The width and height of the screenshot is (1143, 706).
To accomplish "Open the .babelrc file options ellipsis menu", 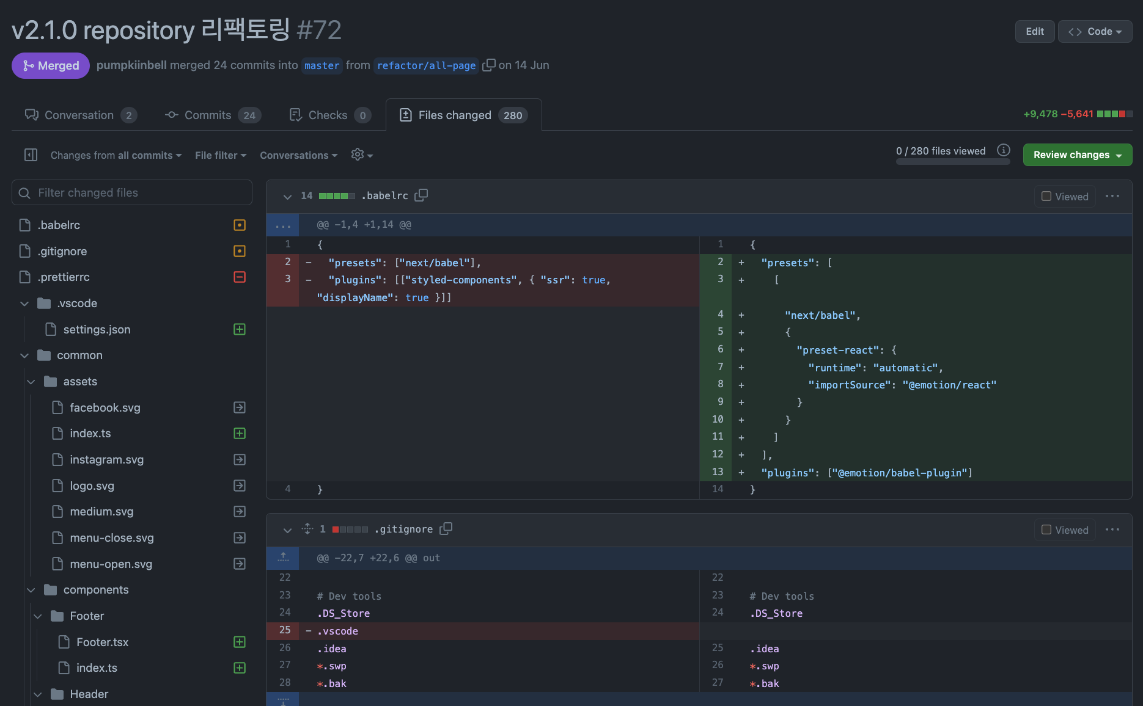I will [1112, 196].
